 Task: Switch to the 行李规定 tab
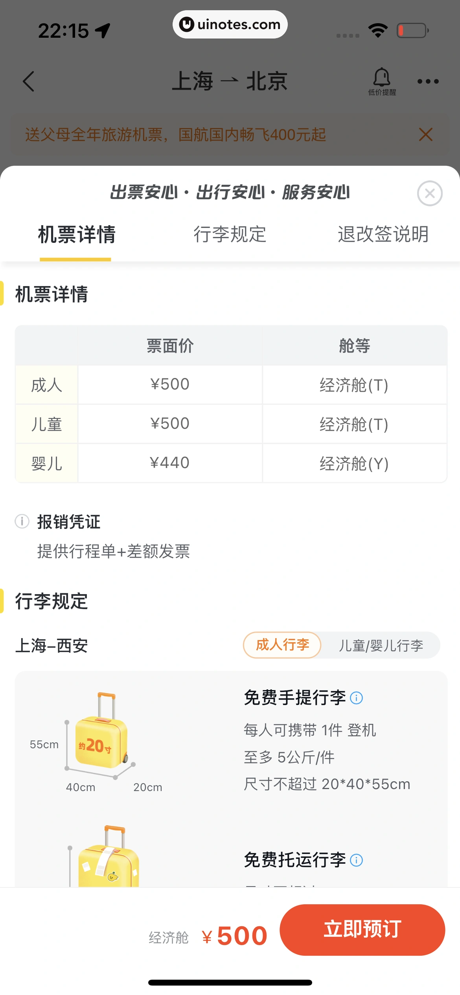point(230,235)
